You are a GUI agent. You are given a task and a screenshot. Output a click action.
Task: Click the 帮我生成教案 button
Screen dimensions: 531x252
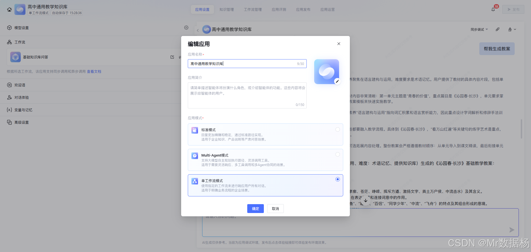coord(497,48)
